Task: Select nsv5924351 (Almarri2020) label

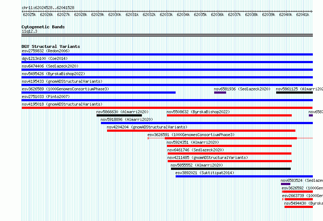Action: (x=193, y=142)
